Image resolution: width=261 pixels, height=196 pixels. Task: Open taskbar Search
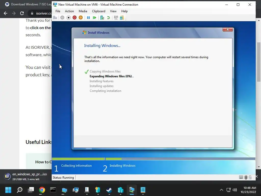point(20,190)
